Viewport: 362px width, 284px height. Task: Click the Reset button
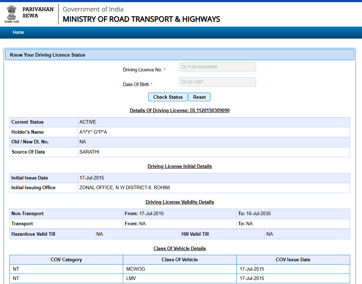pyautogui.click(x=199, y=97)
